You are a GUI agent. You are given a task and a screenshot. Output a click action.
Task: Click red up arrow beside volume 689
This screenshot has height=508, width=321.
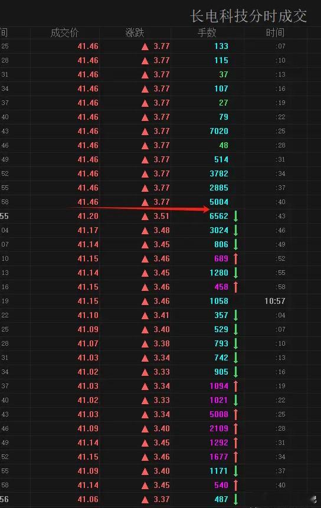tap(236, 258)
